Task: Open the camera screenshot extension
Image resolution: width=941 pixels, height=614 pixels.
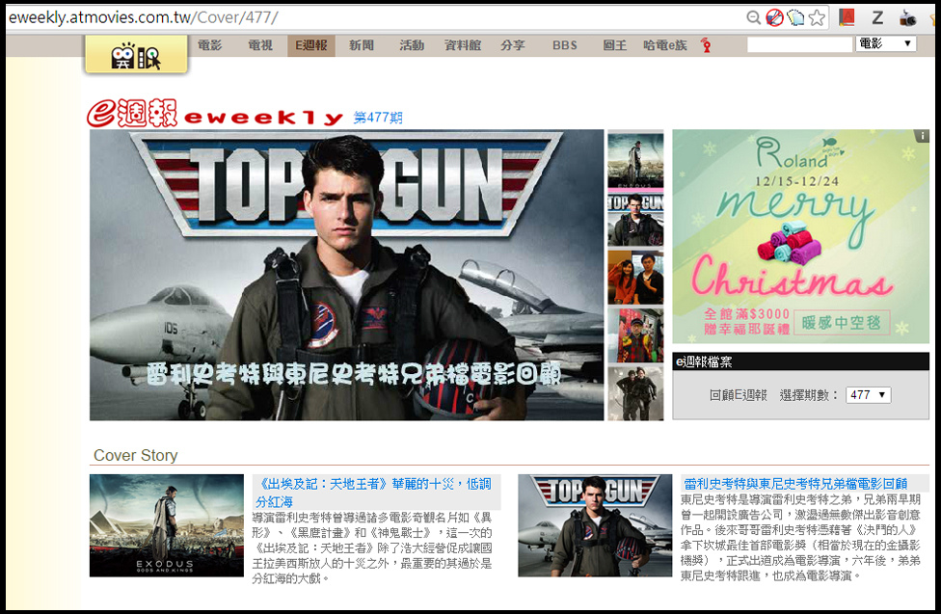Action: point(907,18)
